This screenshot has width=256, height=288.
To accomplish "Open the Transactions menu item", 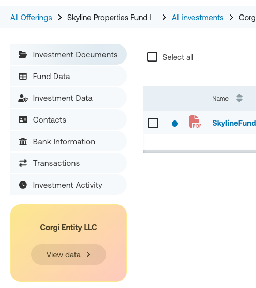I will click(68, 163).
